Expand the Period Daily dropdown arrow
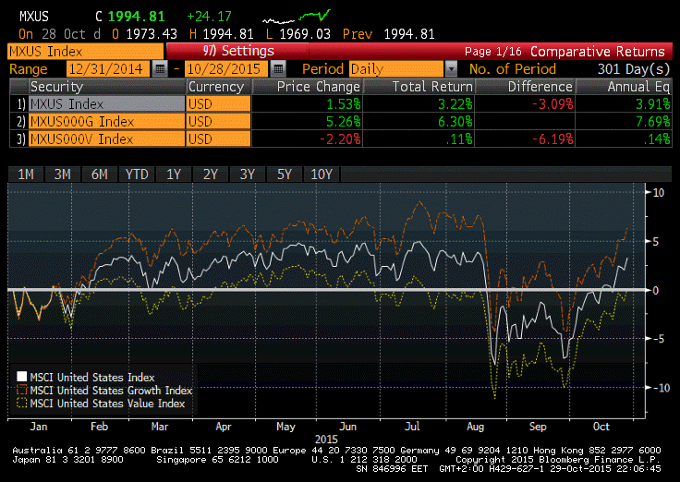The image size is (680, 482). (451, 69)
